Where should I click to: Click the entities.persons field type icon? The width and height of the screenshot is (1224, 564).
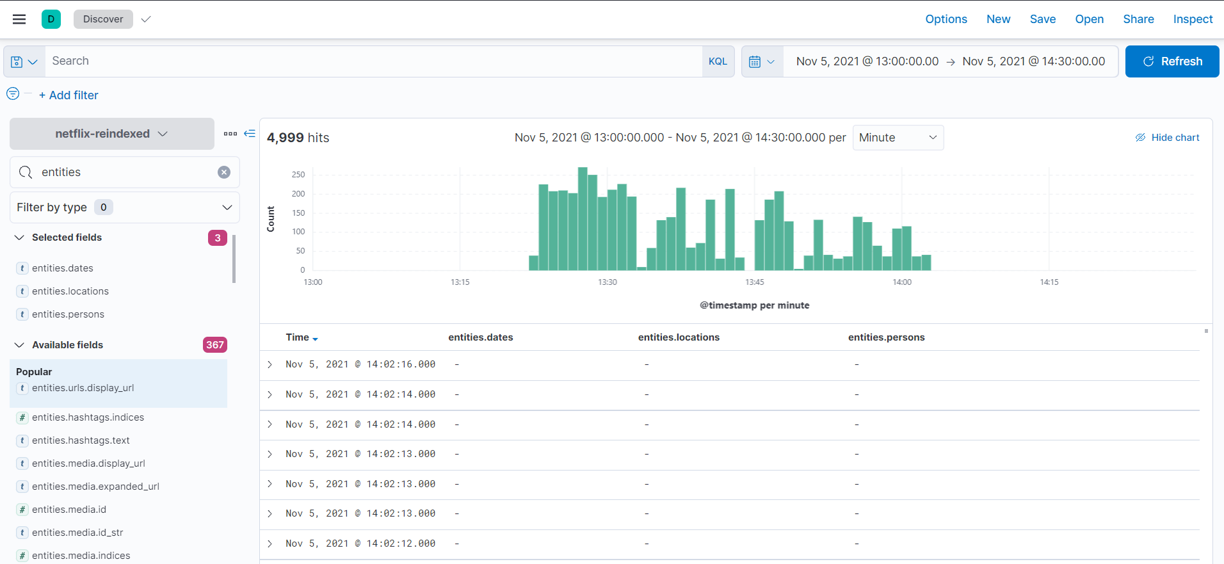click(x=22, y=314)
